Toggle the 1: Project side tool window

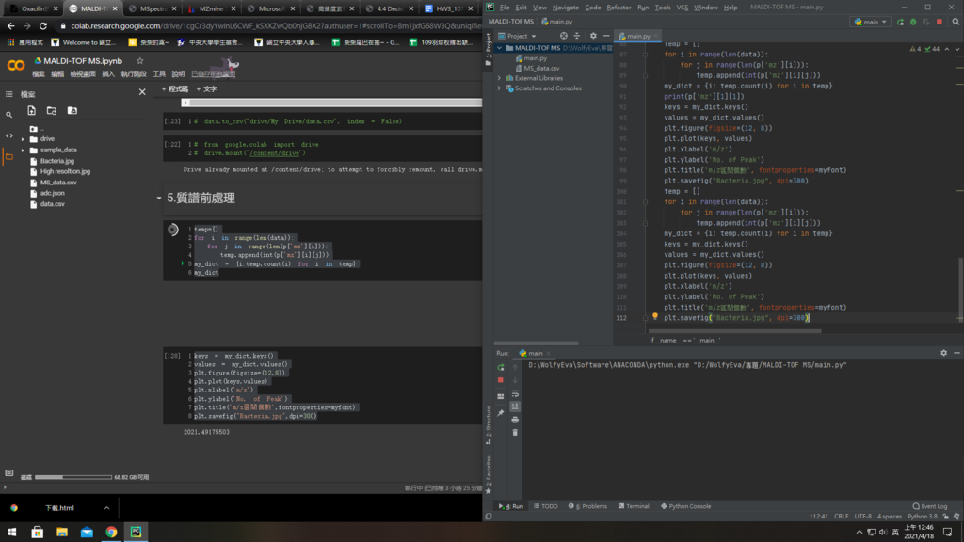(x=489, y=51)
